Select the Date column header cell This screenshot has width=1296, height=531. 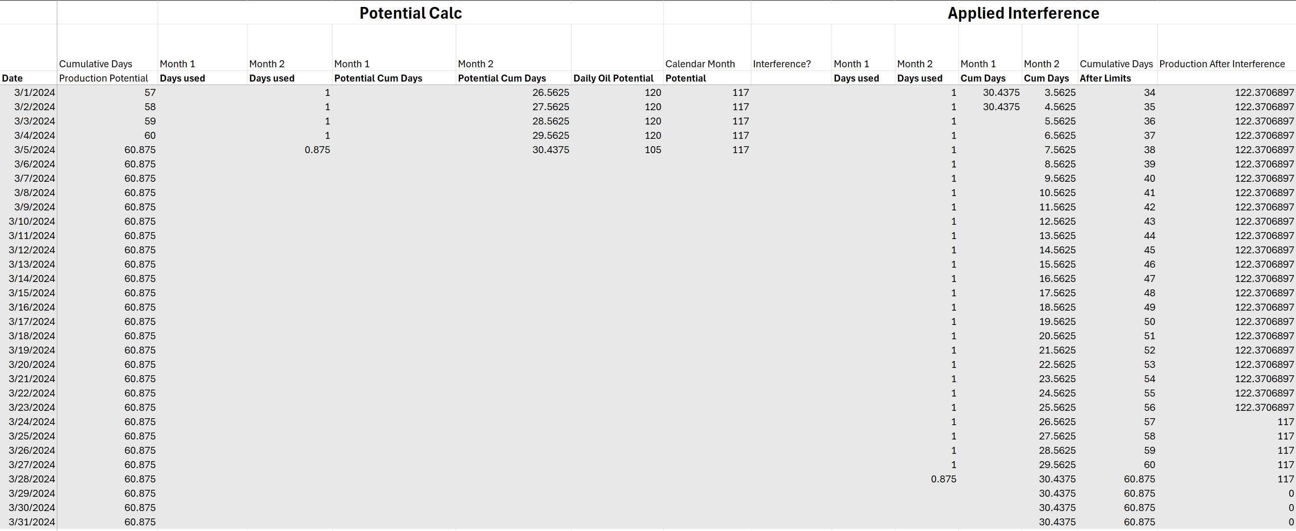coord(13,78)
